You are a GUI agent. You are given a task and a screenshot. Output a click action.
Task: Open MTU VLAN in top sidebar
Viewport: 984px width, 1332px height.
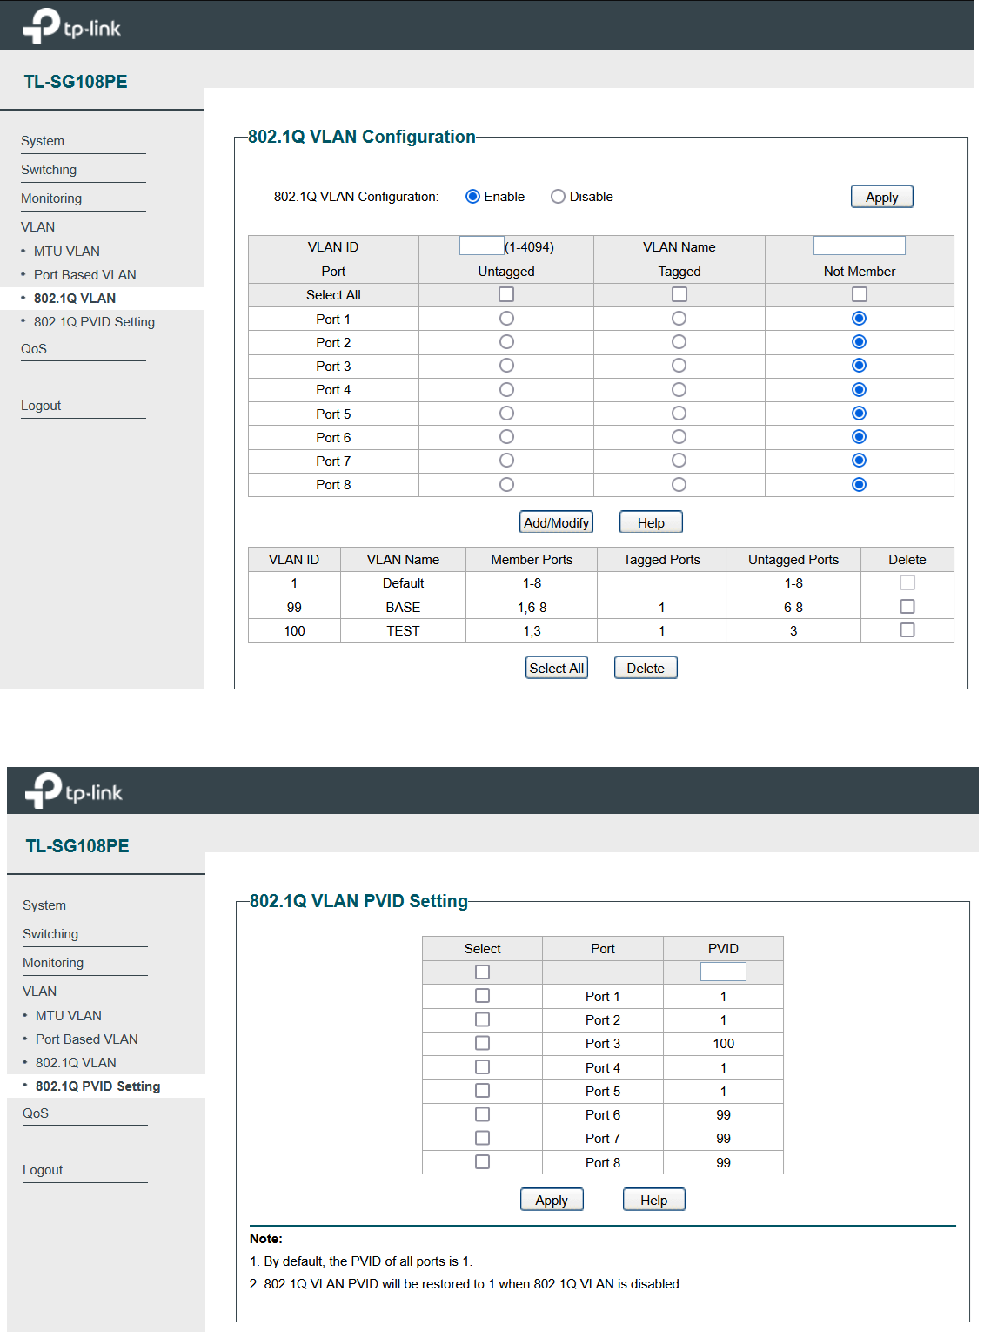(67, 252)
